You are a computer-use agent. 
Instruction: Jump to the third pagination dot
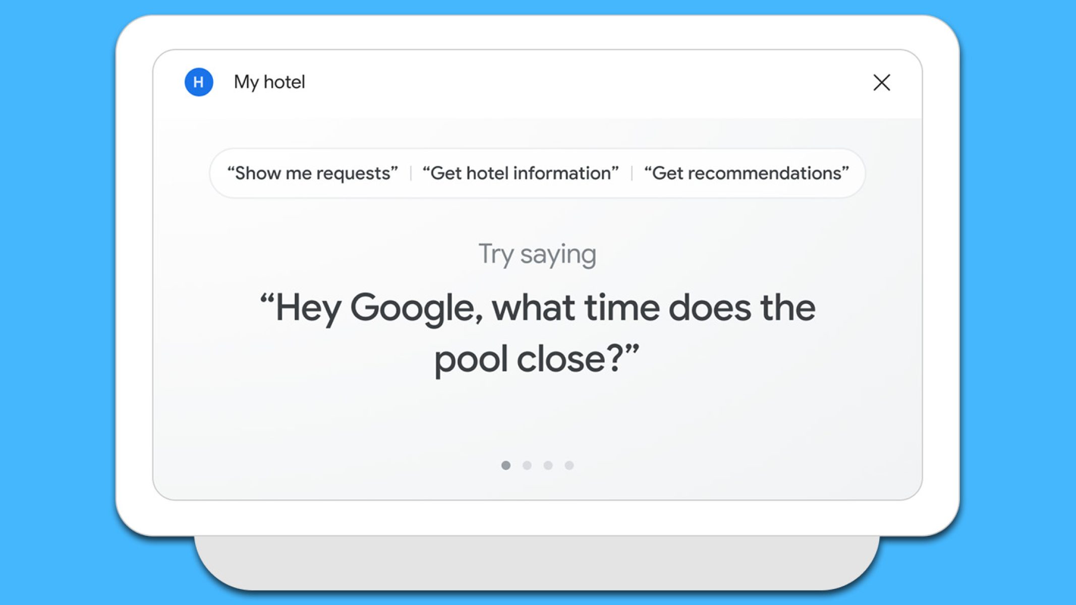pos(548,465)
